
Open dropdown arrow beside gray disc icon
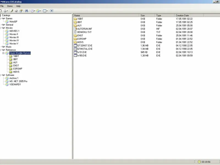(35, 11)
